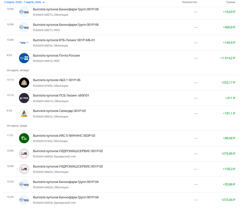This screenshot has height=211, width=241.
Task: Click the ГМС logo in the +275,66 ₽ row
Action: click(24, 154)
